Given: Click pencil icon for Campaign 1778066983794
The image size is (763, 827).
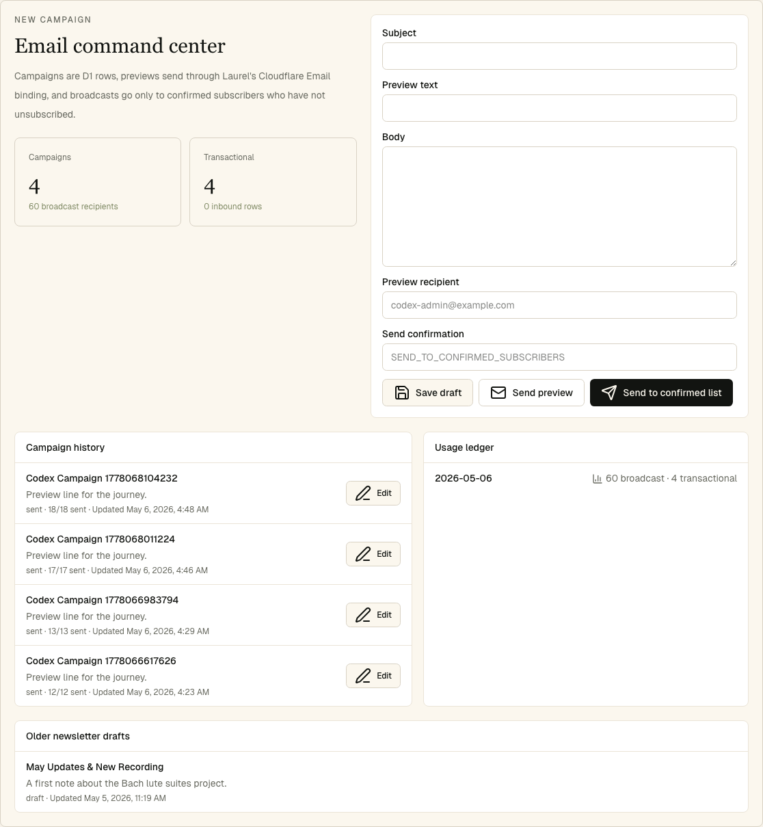Looking at the screenshot, I should click(x=363, y=615).
